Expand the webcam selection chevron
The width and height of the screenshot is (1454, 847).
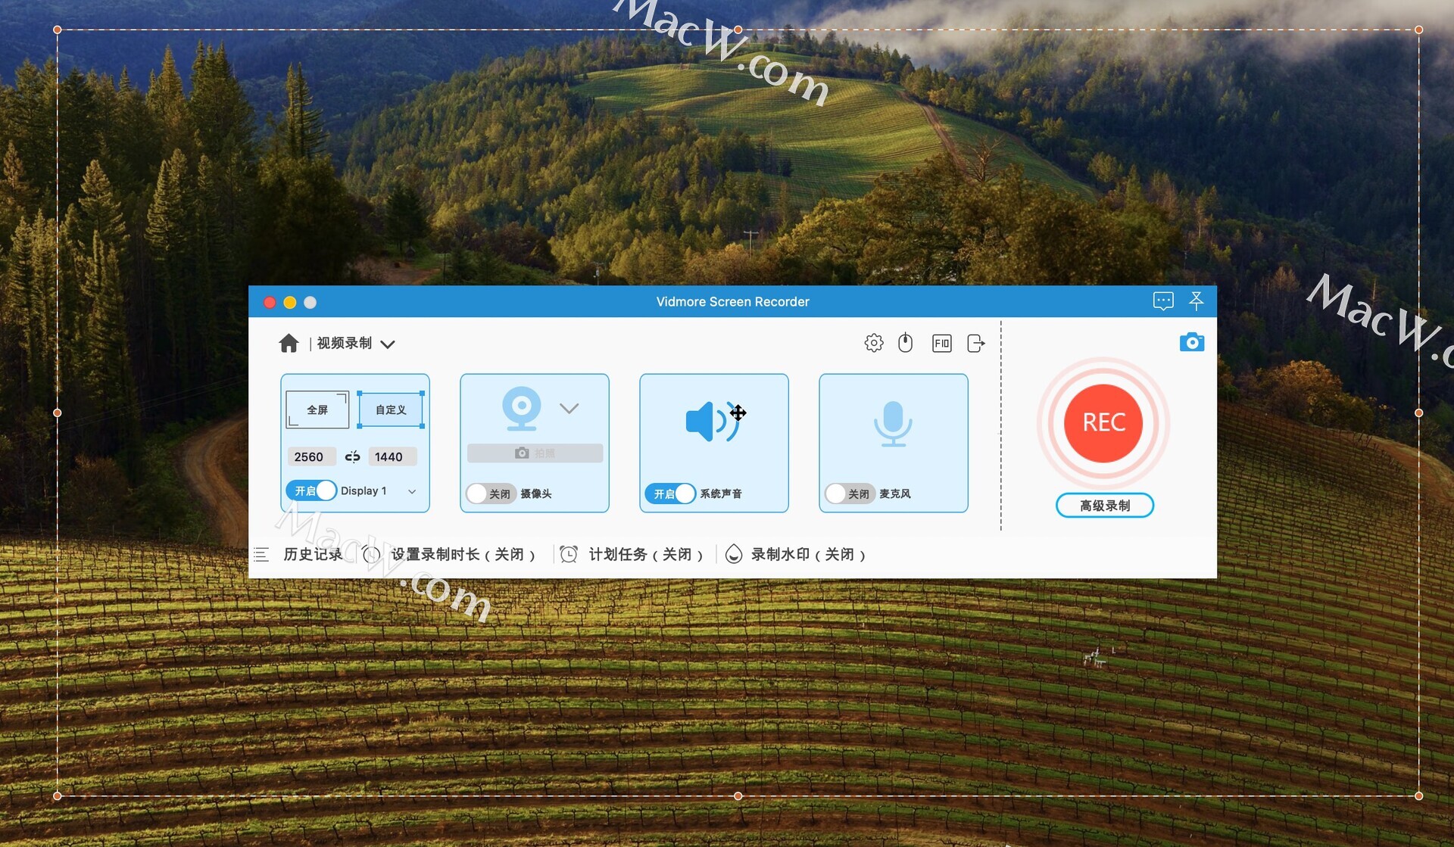click(x=569, y=408)
